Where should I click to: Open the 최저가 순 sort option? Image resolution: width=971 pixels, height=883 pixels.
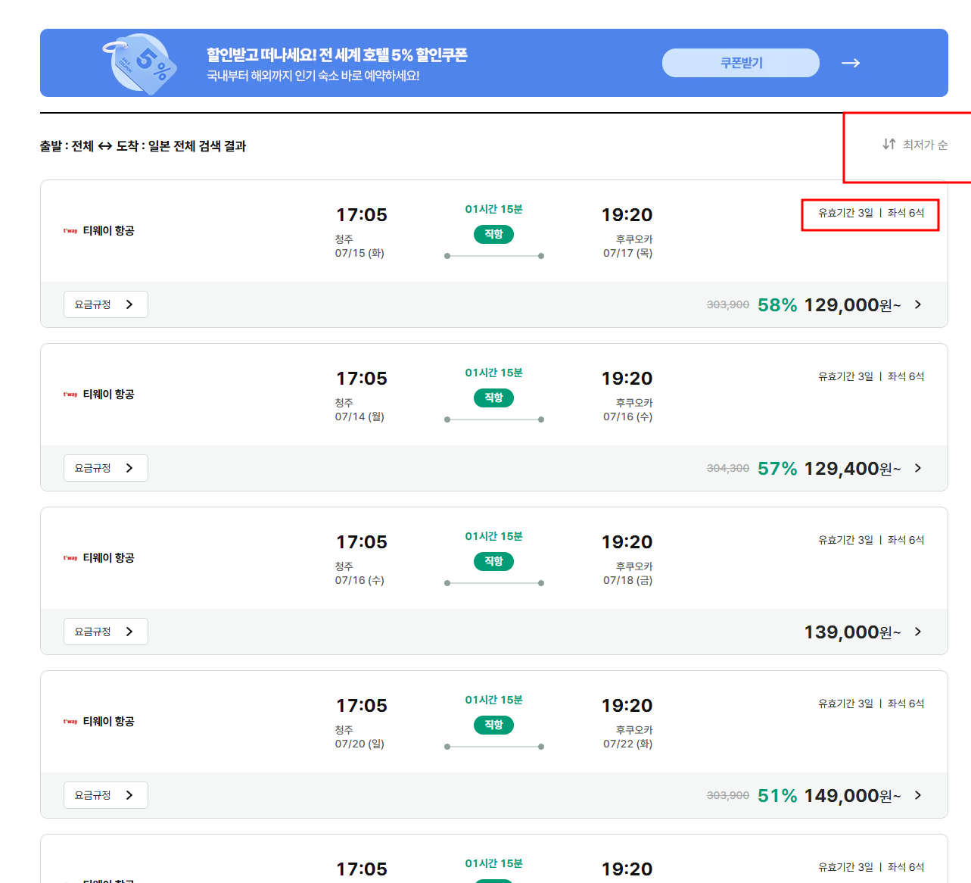coord(925,145)
